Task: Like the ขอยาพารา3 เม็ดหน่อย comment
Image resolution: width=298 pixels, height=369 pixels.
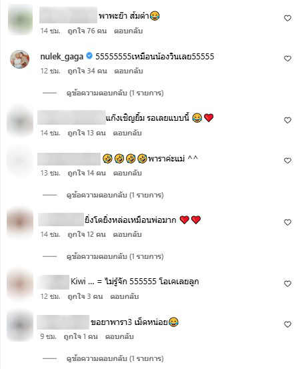Action: click(287, 324)
